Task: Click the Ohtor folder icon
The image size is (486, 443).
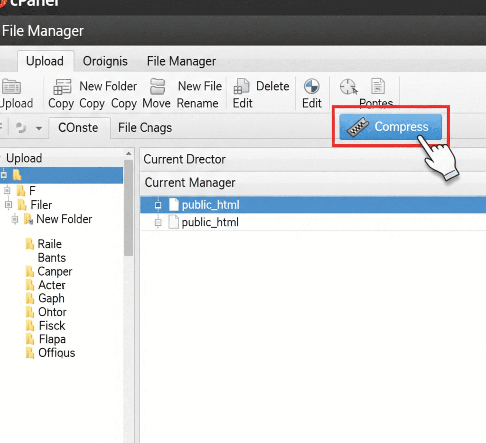Action: point(29,312)
